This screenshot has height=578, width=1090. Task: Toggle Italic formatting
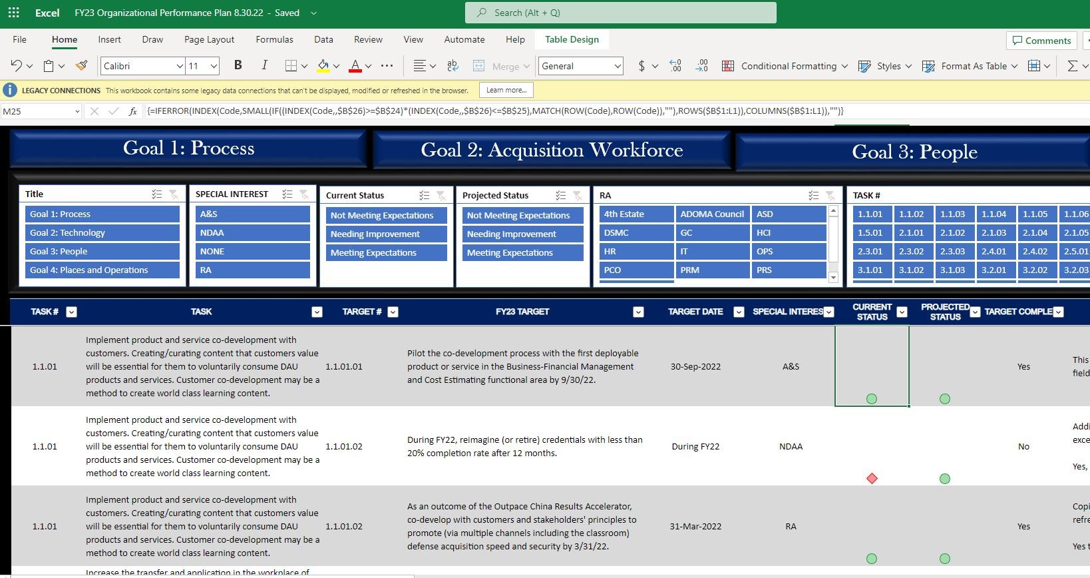(x=264, y=65)
